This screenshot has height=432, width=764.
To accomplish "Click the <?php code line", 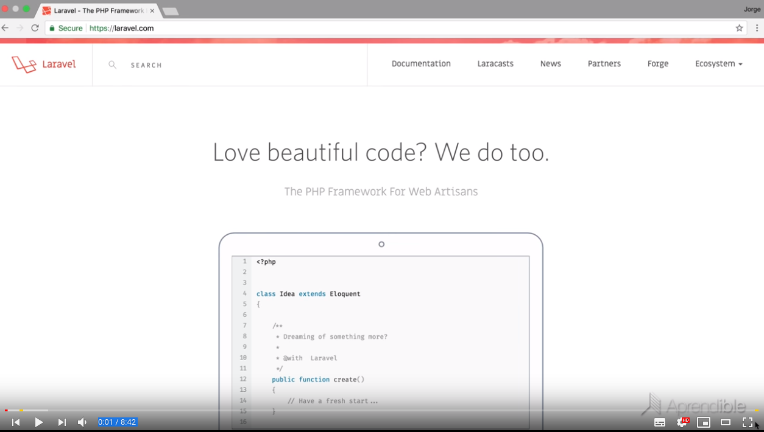I will 266,262.
